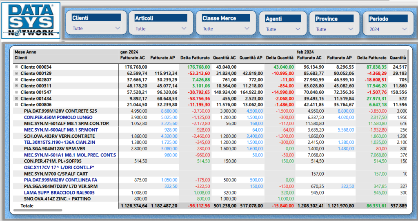
Task: Open the Articoli filter dropdown
Action: [184, 29]
